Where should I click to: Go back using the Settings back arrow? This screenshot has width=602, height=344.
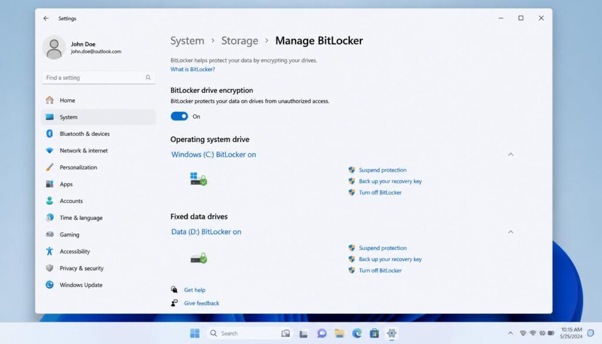(46, 18)
